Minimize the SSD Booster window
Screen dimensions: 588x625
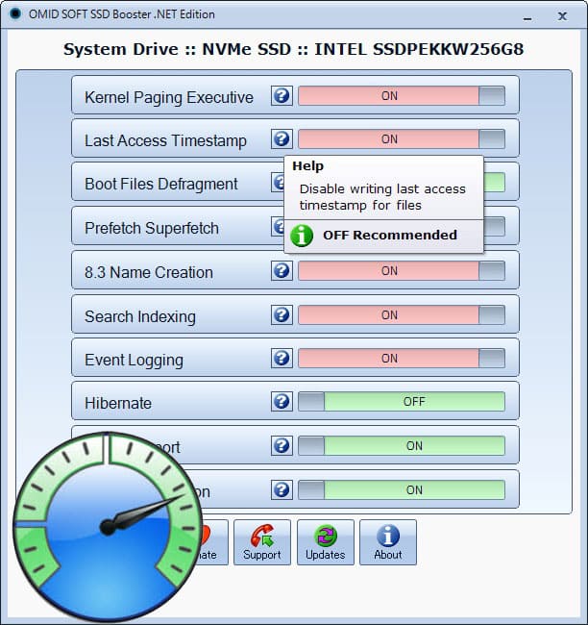tap(527, 16)
